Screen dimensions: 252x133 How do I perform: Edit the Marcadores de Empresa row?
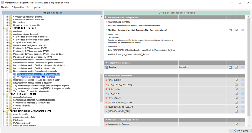coord(236,124)
